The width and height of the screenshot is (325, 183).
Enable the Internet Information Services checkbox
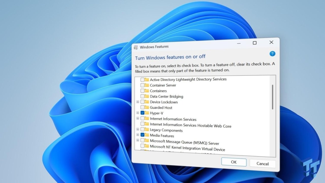click(142, 119)
